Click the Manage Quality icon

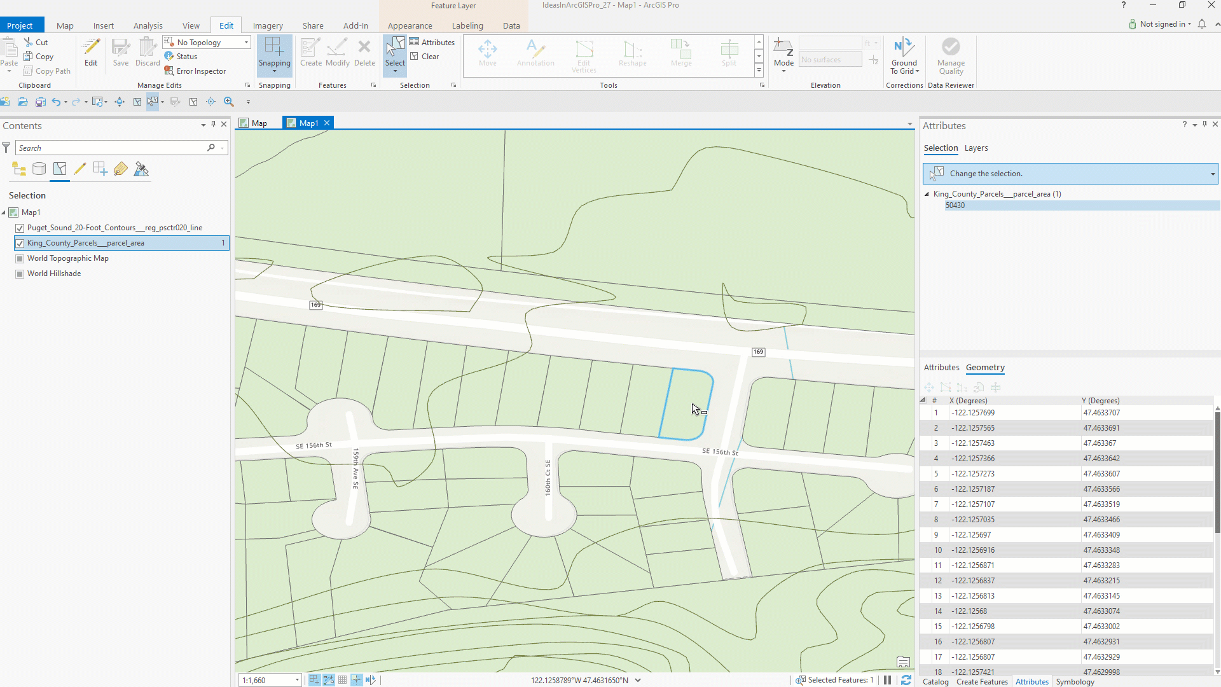[x=950, y=54]
